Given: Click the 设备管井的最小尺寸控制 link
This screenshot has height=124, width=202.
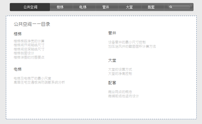Looking at the screenshot, I should (127, 42).
